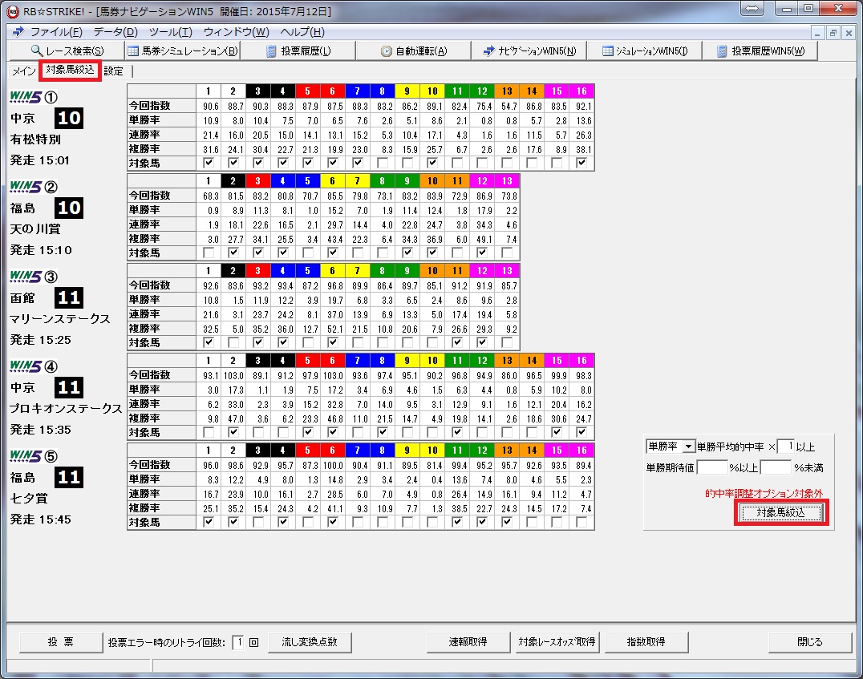Uncheck horse 6 in WIN5② 天の川賞
863x679 pixels.
[332, 253]
